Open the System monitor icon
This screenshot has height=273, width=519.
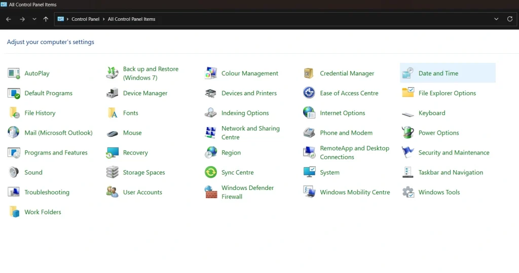(309, 172)
